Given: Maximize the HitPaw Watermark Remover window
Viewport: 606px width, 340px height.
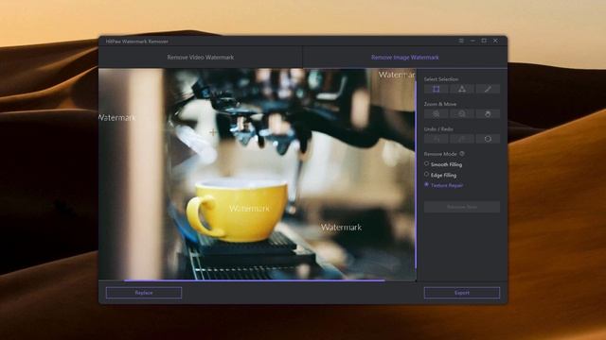Looking at the screenshot, I should (484, 41).
